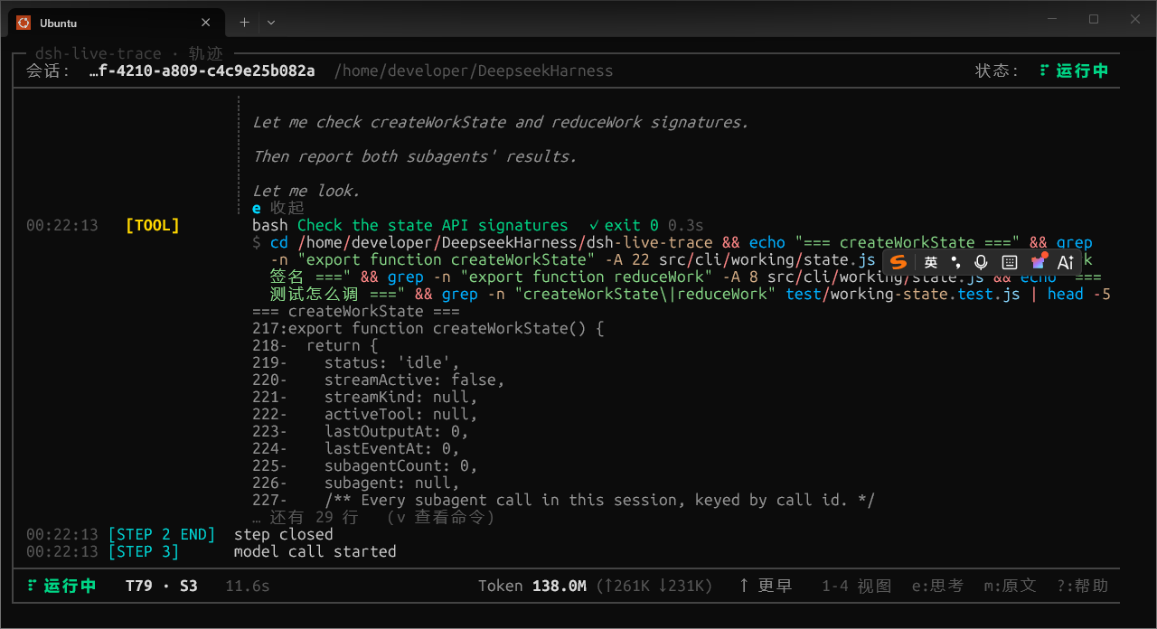The height and width of the screenshot is (629, 1157).
Task: Click bottom-left '运行中' status indicator
Action: 61,586
